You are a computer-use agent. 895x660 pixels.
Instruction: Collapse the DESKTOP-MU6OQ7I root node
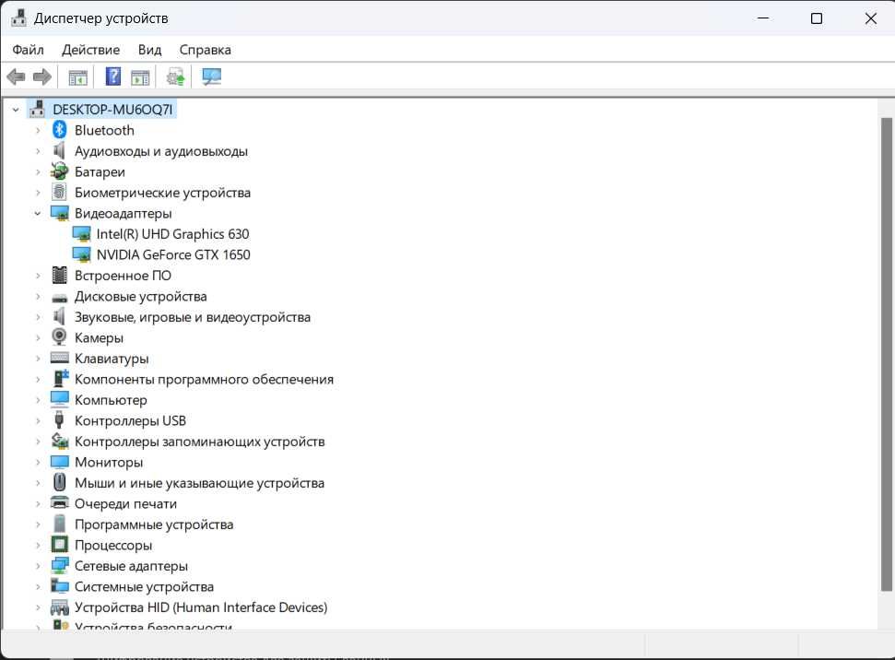pyautogui.click(x=16, y=109)
